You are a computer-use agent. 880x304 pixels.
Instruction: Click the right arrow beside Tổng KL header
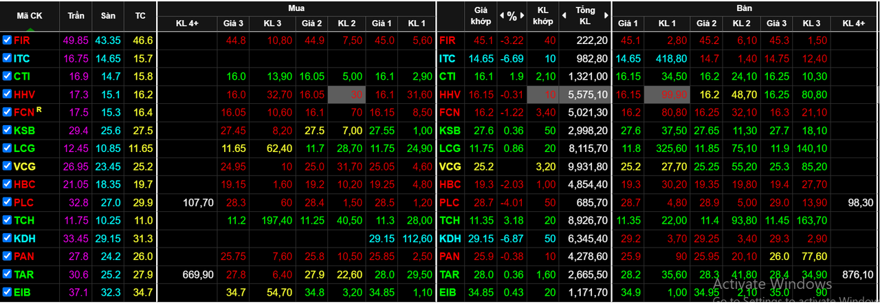coord(605,15)
